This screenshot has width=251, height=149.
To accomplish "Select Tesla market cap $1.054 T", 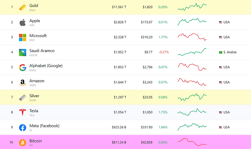I will point(120,112).
